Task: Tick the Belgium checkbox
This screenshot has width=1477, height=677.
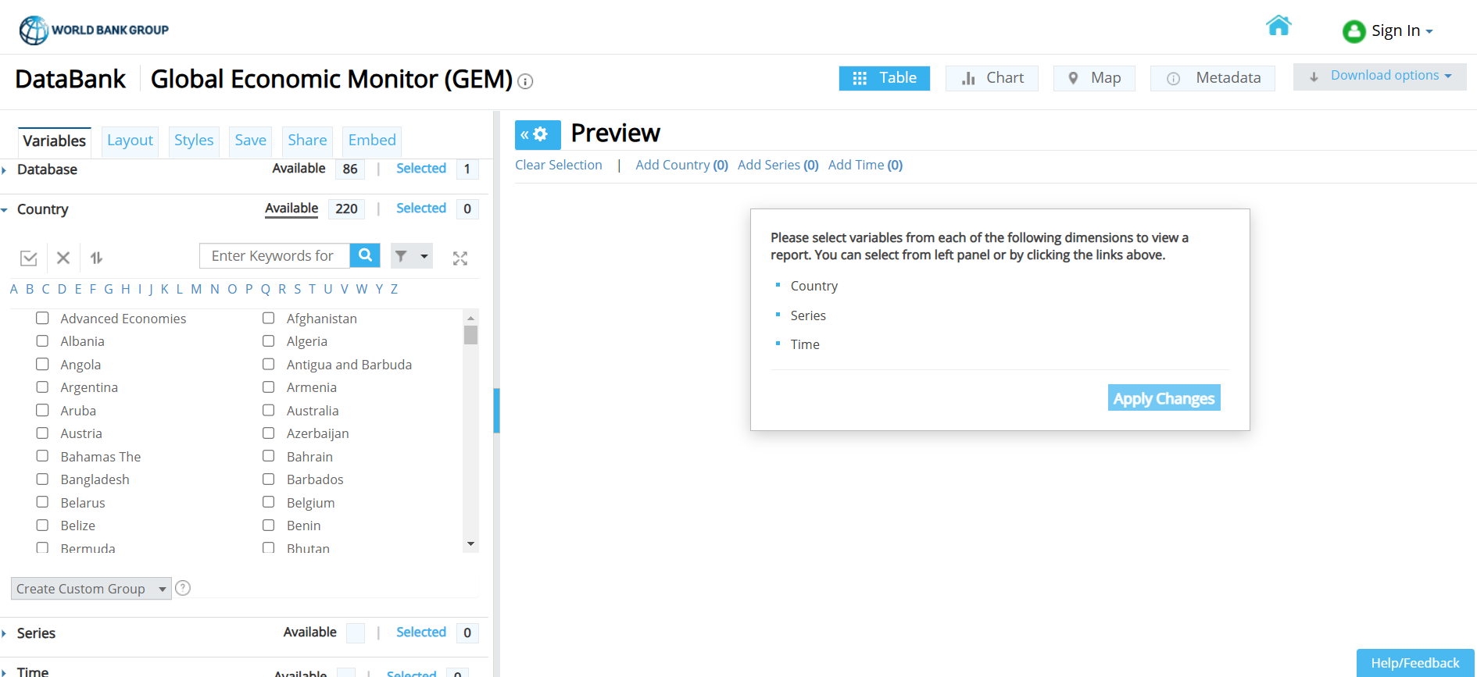Action: pyautogui.click(x=268, y=502)
